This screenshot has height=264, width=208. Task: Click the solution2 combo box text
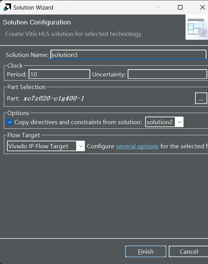[x=160, y=122]
